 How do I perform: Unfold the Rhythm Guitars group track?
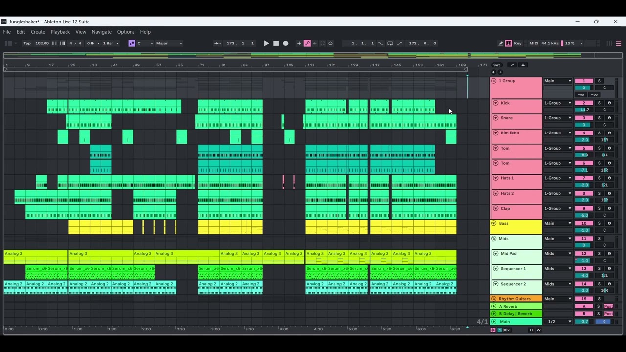pyautogui.click(x=493, y=299)
